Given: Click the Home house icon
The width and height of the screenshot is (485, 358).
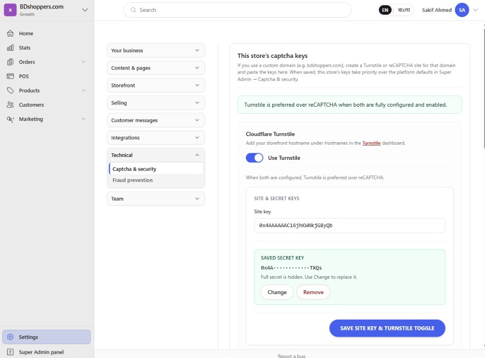Looking at the screenshot, I should click(x=10, y=34).
